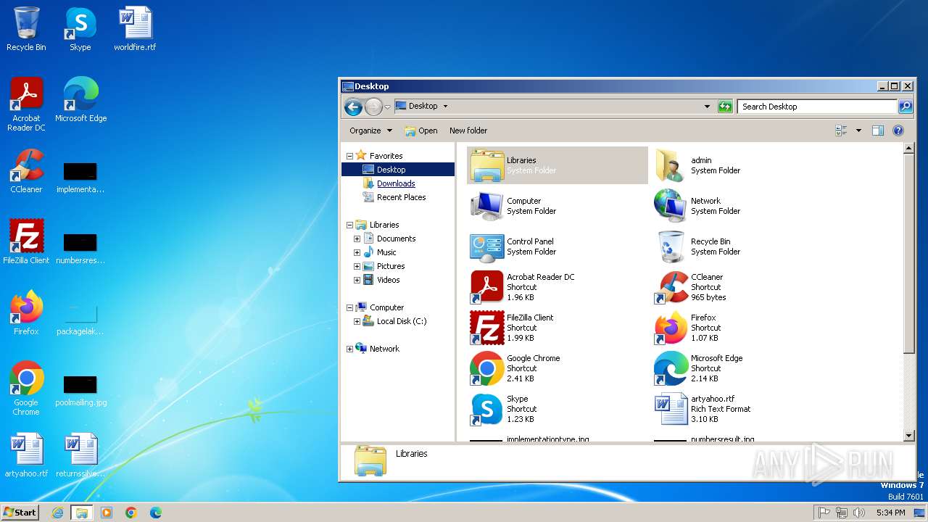
Task: Change your view icon button
Action: tap(842, 130)
